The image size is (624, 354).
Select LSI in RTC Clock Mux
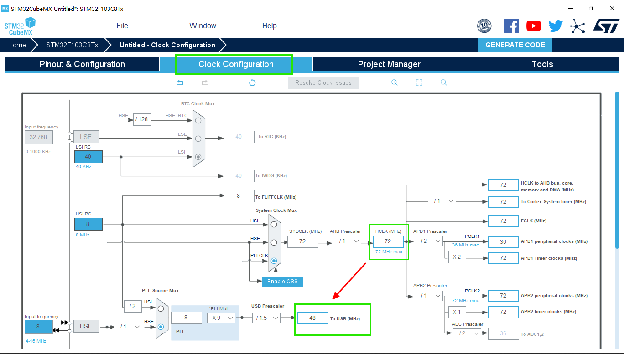tap(198, 157)
